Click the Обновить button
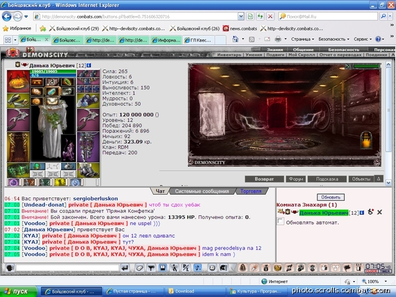 tap(331, 197)
